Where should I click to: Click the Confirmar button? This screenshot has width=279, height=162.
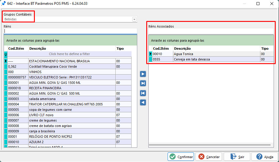click(181, 157)
